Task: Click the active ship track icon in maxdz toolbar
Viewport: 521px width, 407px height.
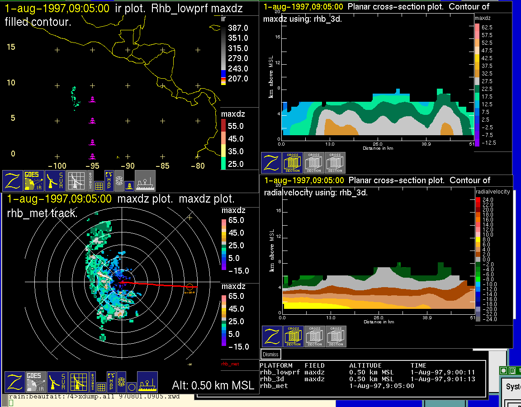Action: (147, 382)
